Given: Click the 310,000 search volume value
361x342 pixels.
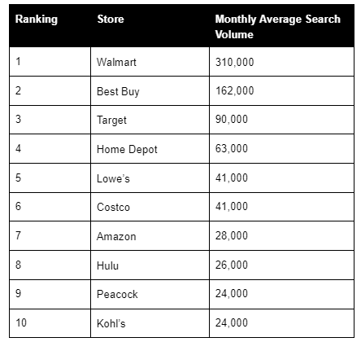Looking at the screenshot, I should (235, 62).
